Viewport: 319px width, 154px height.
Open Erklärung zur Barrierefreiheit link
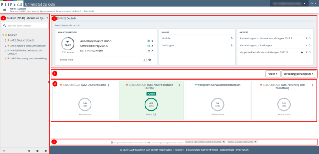pyautogui.click(x=202, y=150)
